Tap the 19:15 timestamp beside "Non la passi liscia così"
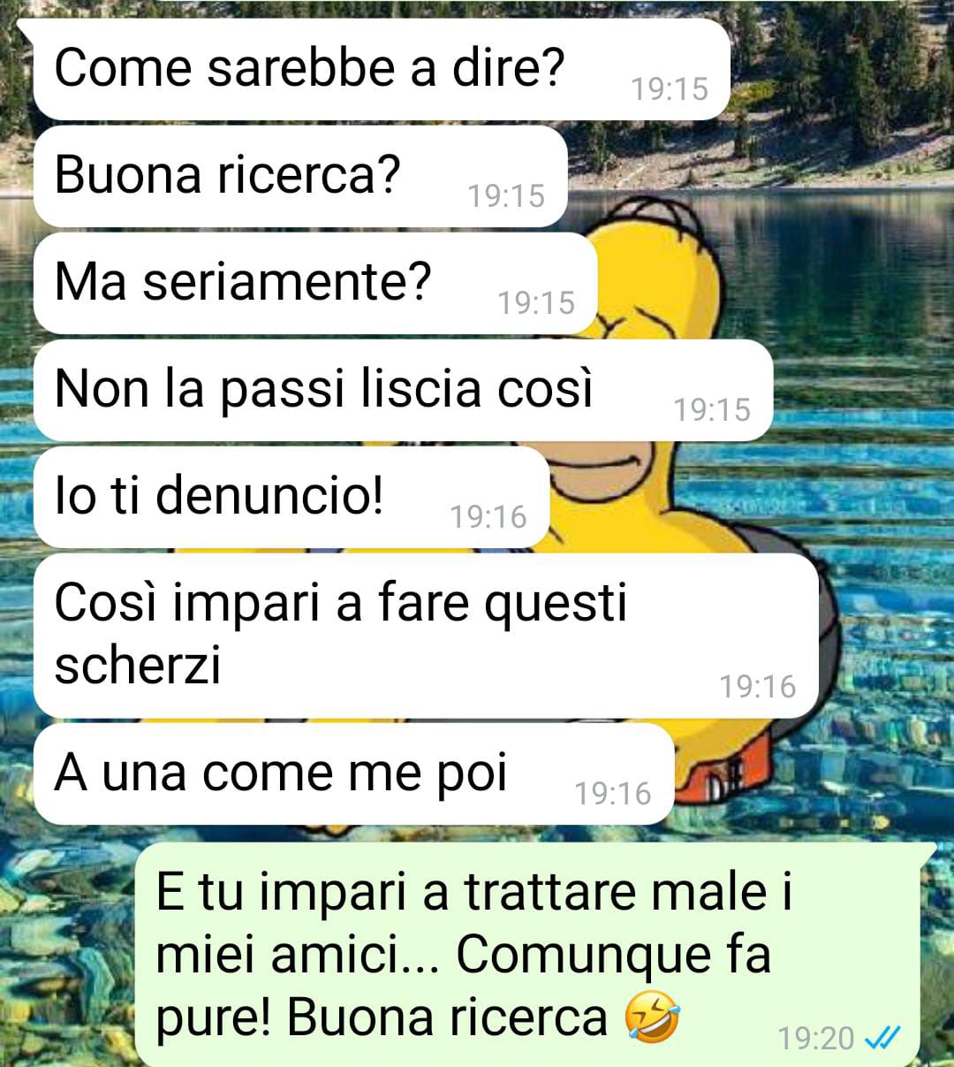Screen dimensions: 954x1067 [712, 409]
